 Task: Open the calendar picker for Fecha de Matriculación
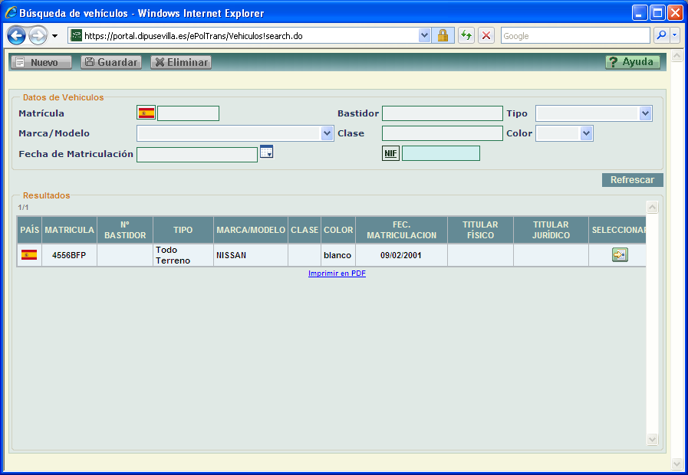(x=266, y=152)
